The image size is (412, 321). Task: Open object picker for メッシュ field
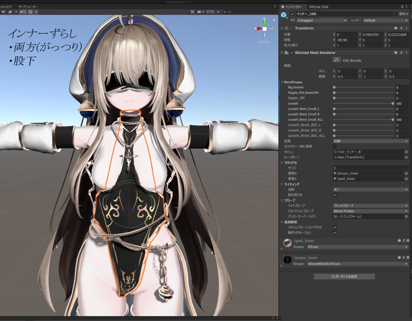tap(406, 152)
